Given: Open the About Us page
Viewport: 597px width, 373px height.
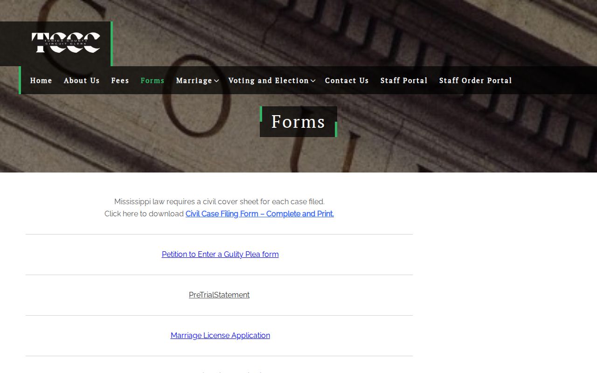Looking at the screenshot, I should [x=82, y=81].
